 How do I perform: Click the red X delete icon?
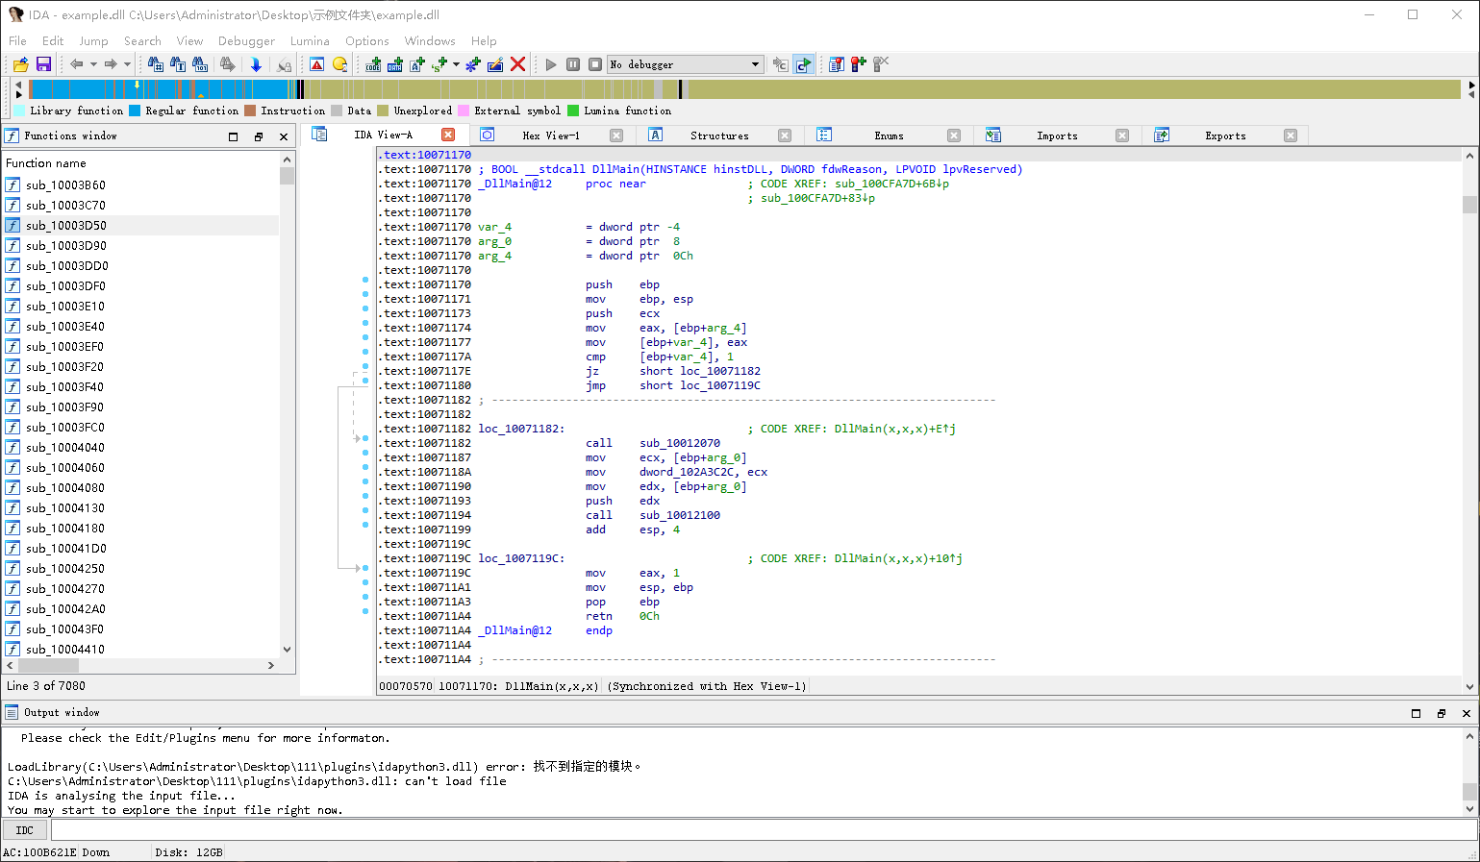(518, 64)
